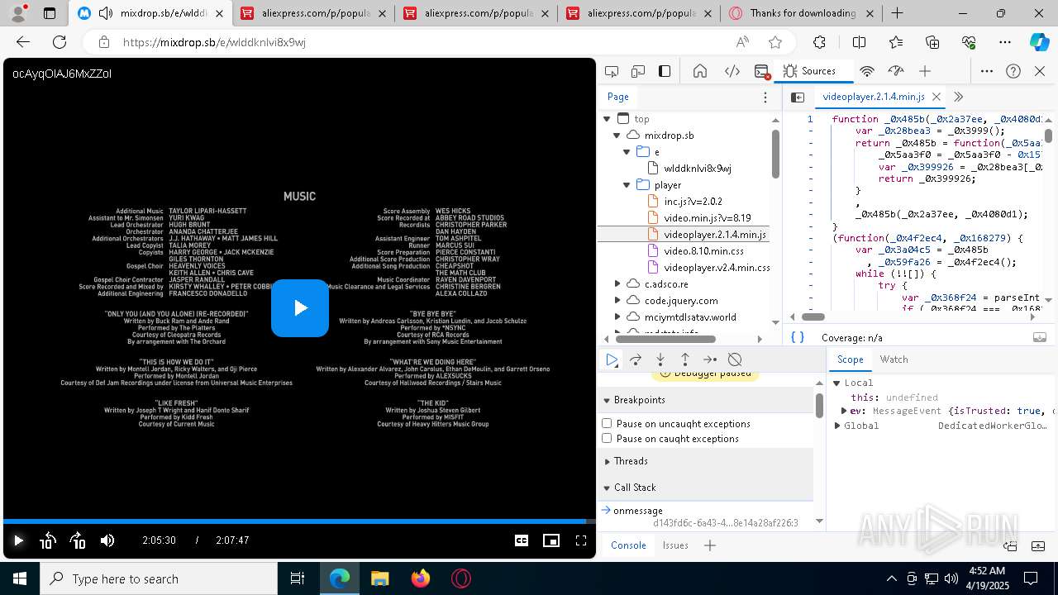Image resolution: width=1058 pixels, height=595 pixels.
Task: Collapse the e folder
Action: tap(627, 152)
